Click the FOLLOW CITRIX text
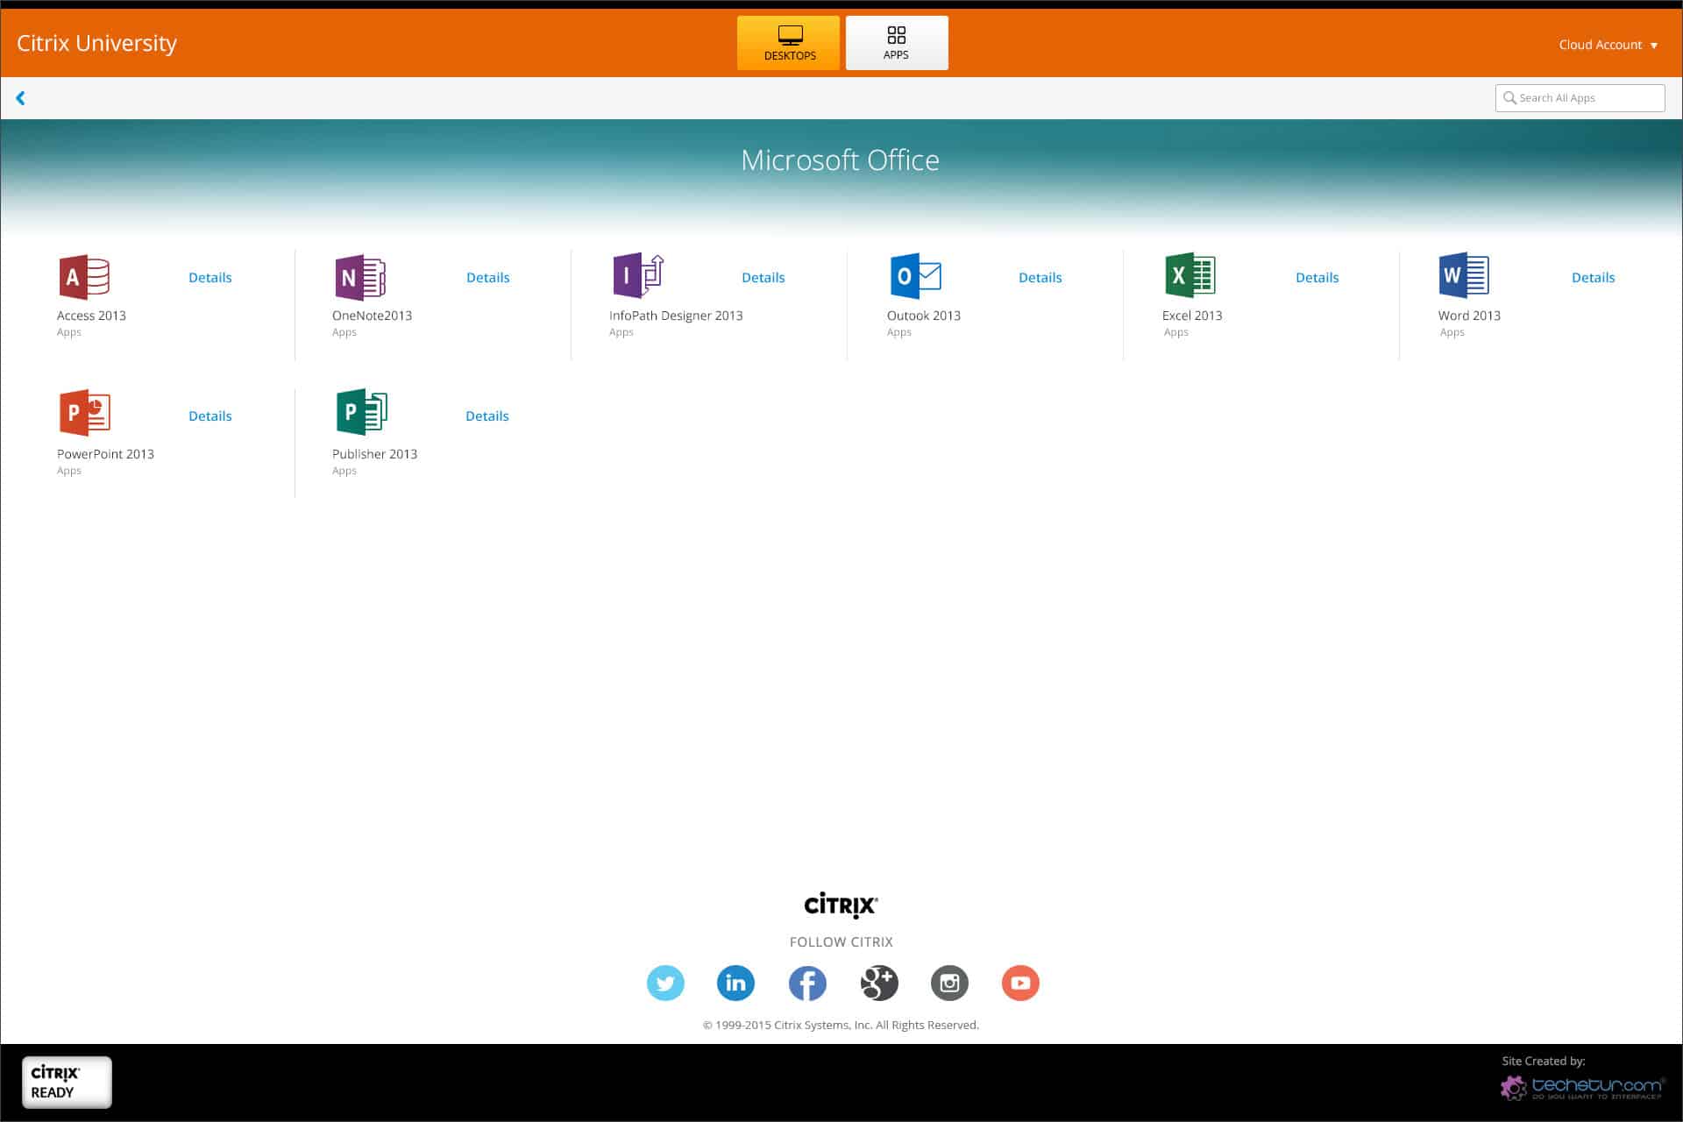 point(841,941)
